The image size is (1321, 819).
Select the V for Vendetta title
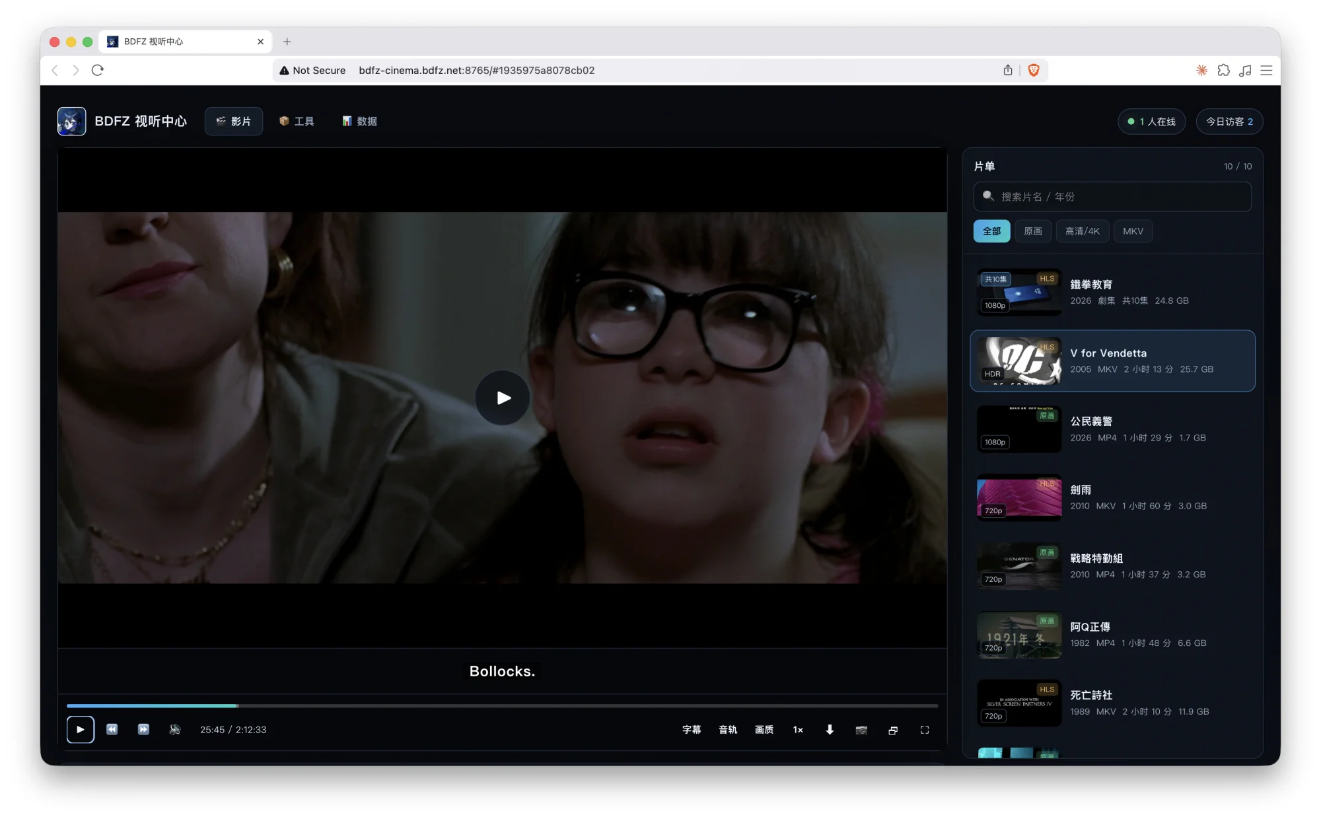click(x=1112, y=361)
